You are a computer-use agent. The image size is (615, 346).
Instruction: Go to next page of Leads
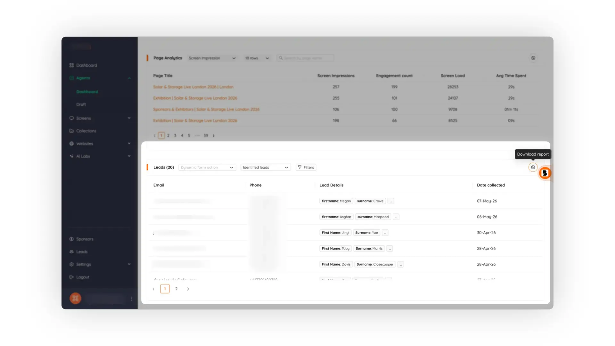188,289
